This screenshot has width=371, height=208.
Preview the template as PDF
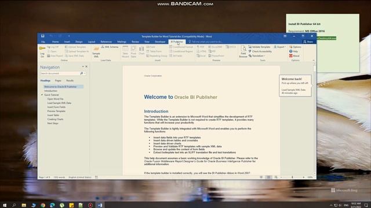(201, 47)
